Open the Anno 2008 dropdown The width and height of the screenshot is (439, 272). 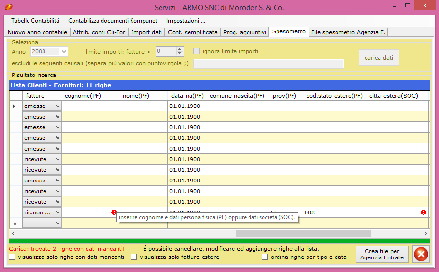[x=64, y=51]
